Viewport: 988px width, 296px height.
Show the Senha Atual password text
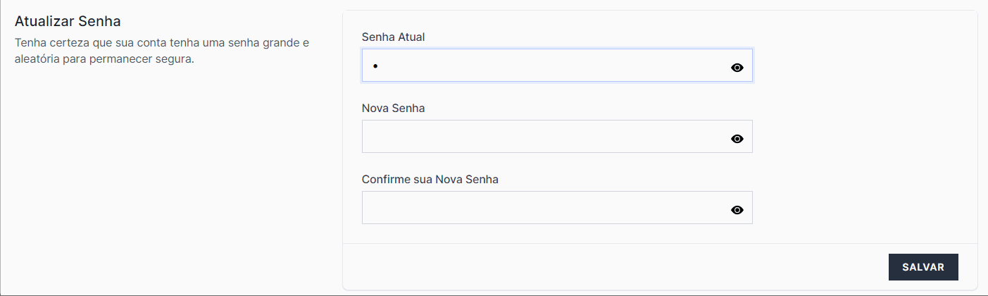(737, 68)
